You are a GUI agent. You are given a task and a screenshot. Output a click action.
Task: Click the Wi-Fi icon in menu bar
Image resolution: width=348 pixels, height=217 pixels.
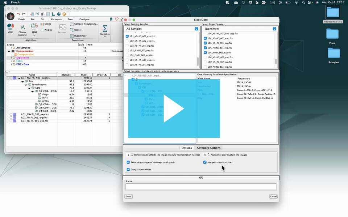coord(296,3)
